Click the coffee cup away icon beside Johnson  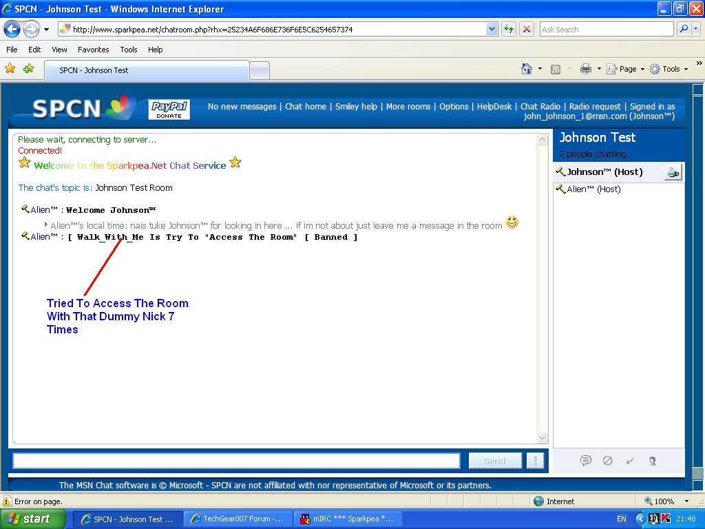pos(673,172)
